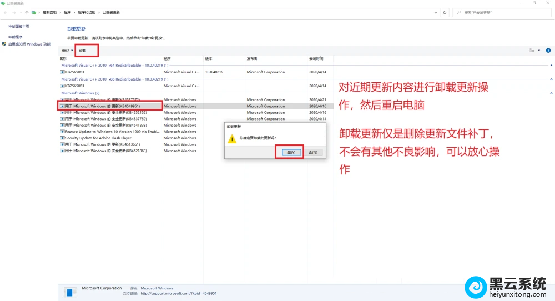Select KB2565063 under the x64 group
555x301 pixels.
point(196,72)
